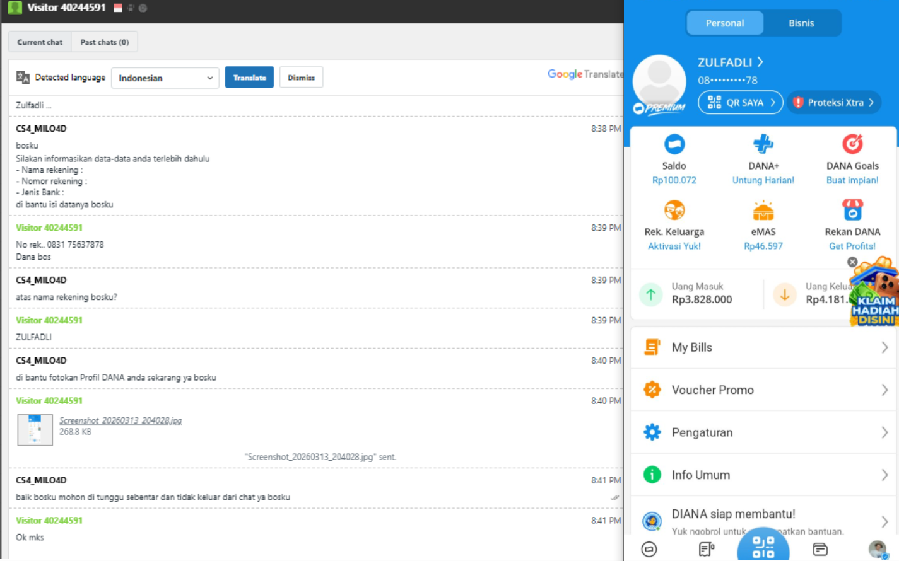
Task: Select the Bisnis tab in DANA
Action: 801,23
